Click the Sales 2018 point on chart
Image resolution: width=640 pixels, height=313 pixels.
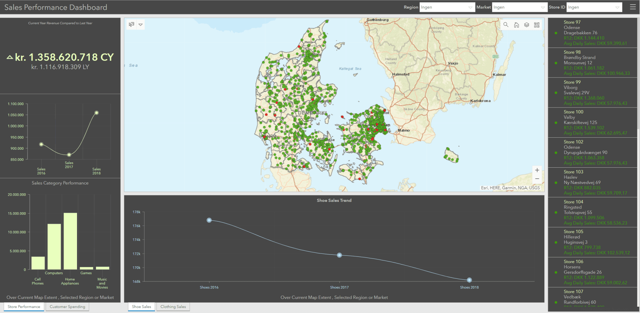tap(97, 113)
